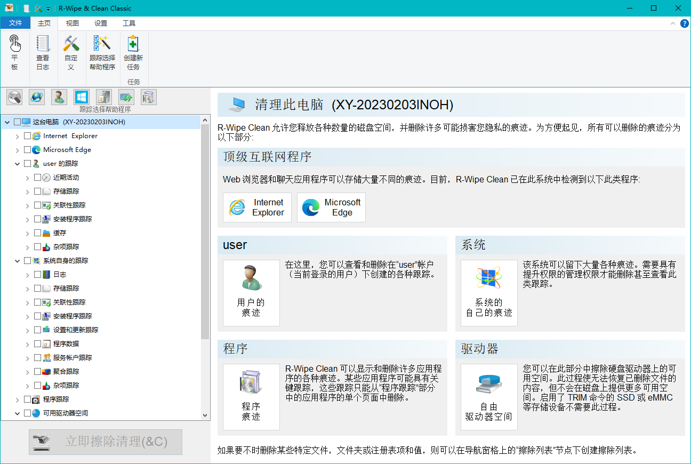Click the tree scrollbar up arrow
Image resolution: width=691 pixels, height=464 pixels.
coord(205,120)
